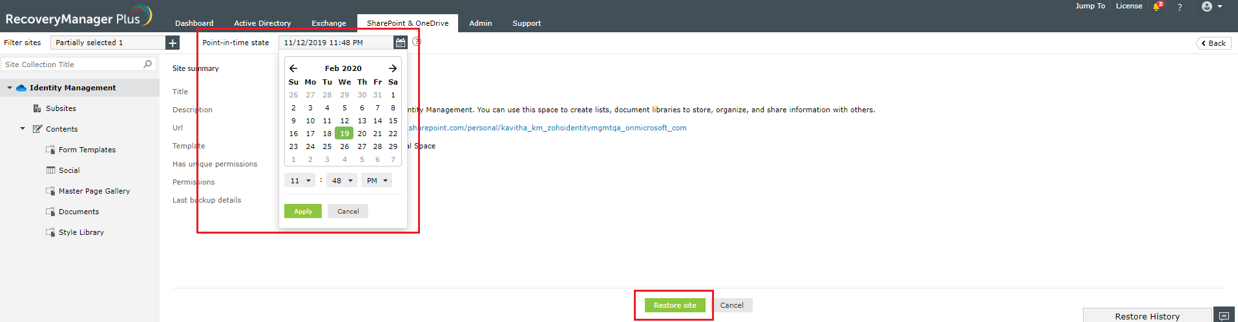This screenshot has height=322, width=1238.
Task: Click Has unique permissions label
Action: pos(215,164)
